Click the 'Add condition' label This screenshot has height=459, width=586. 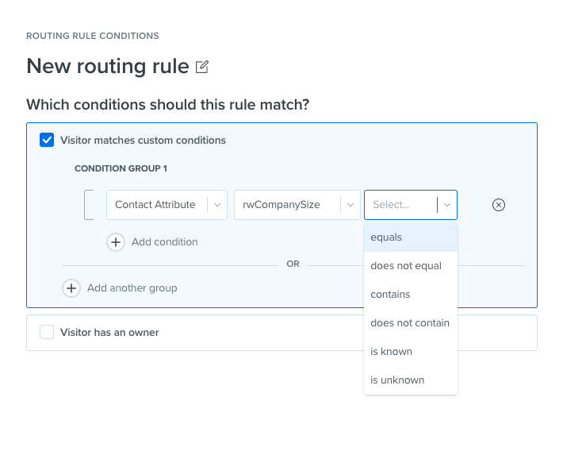pos(165,242)
